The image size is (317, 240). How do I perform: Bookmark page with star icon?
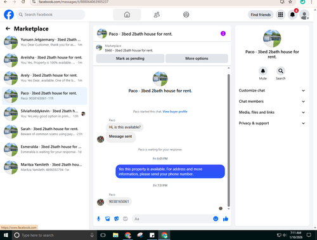(x=290, y=2)
